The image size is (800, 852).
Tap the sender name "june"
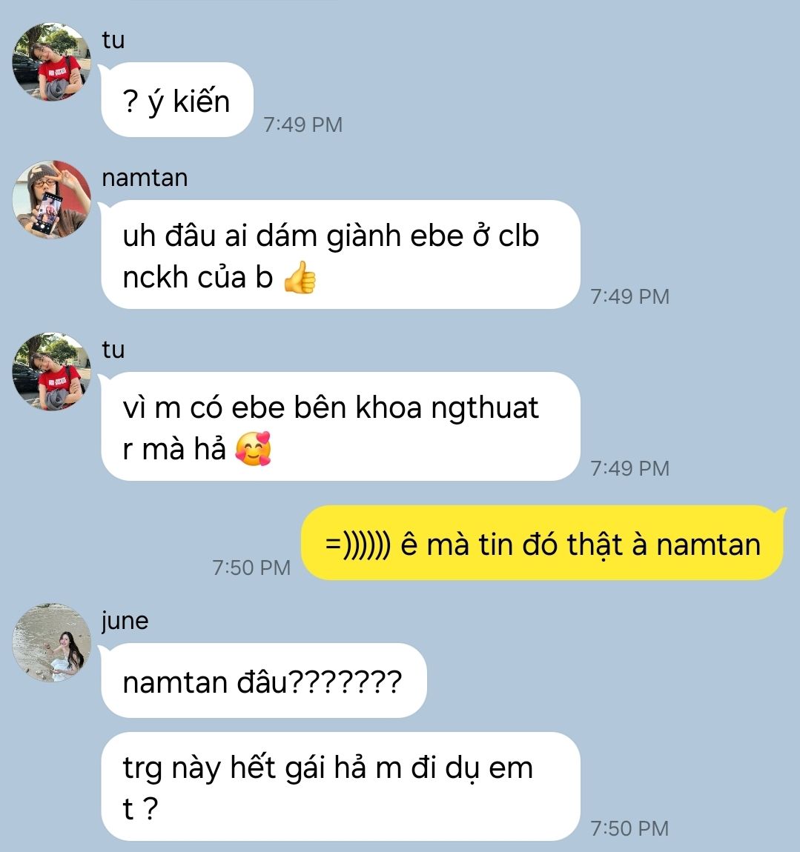125,621
